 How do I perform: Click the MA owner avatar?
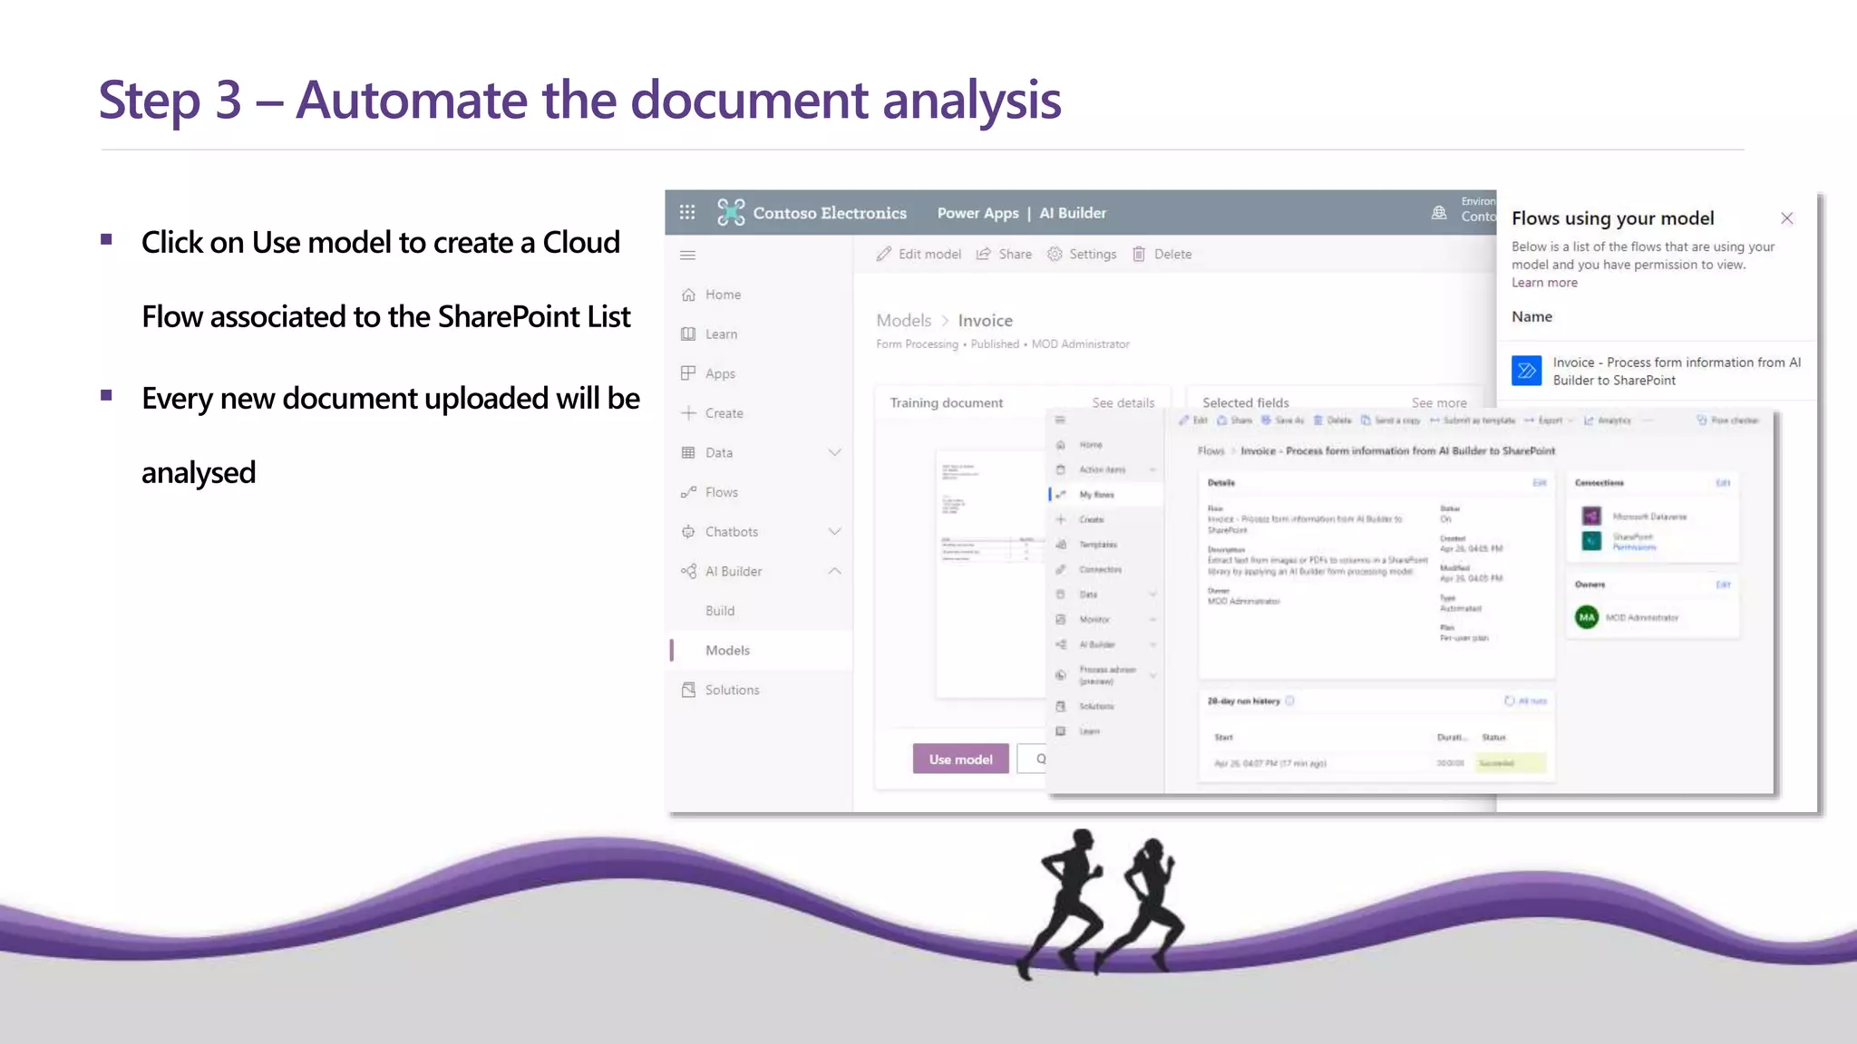[1587, 617]
